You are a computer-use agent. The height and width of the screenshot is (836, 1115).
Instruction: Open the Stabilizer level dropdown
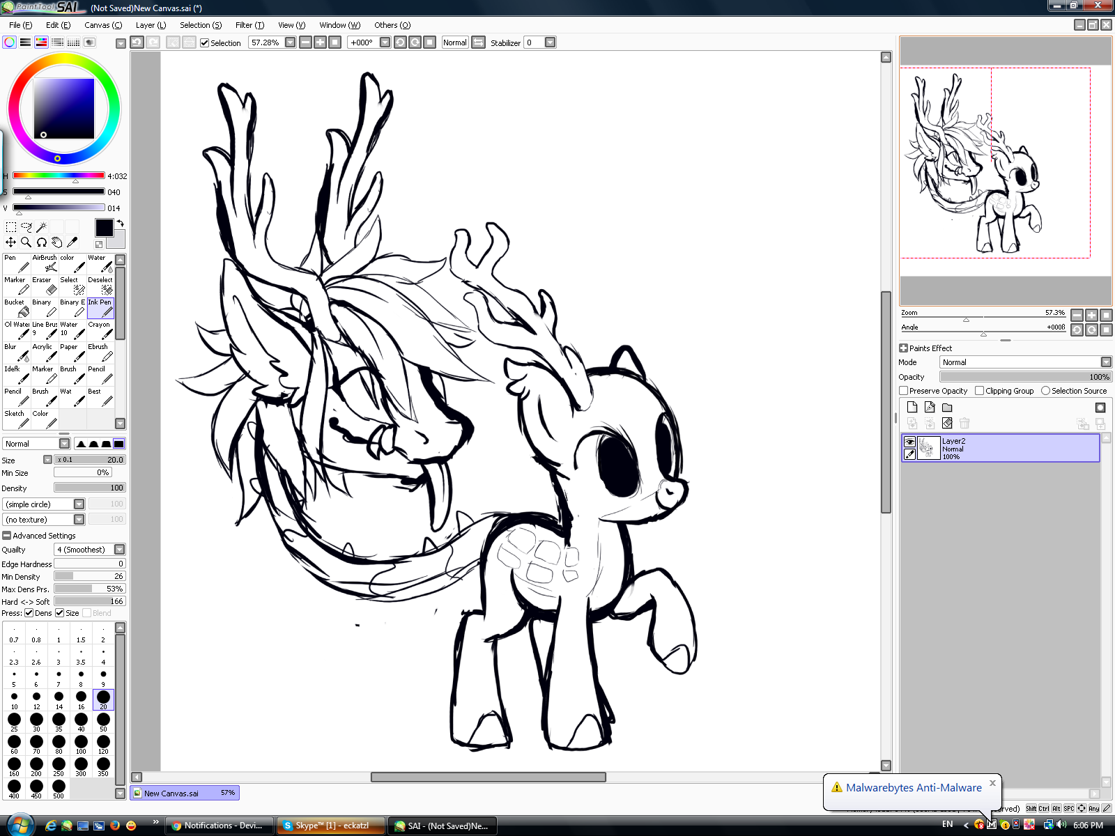pos(551,42)
